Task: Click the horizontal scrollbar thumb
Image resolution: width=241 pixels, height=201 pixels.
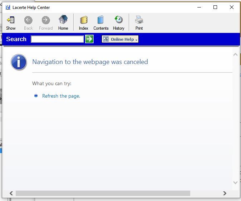Action: point(103,193)
